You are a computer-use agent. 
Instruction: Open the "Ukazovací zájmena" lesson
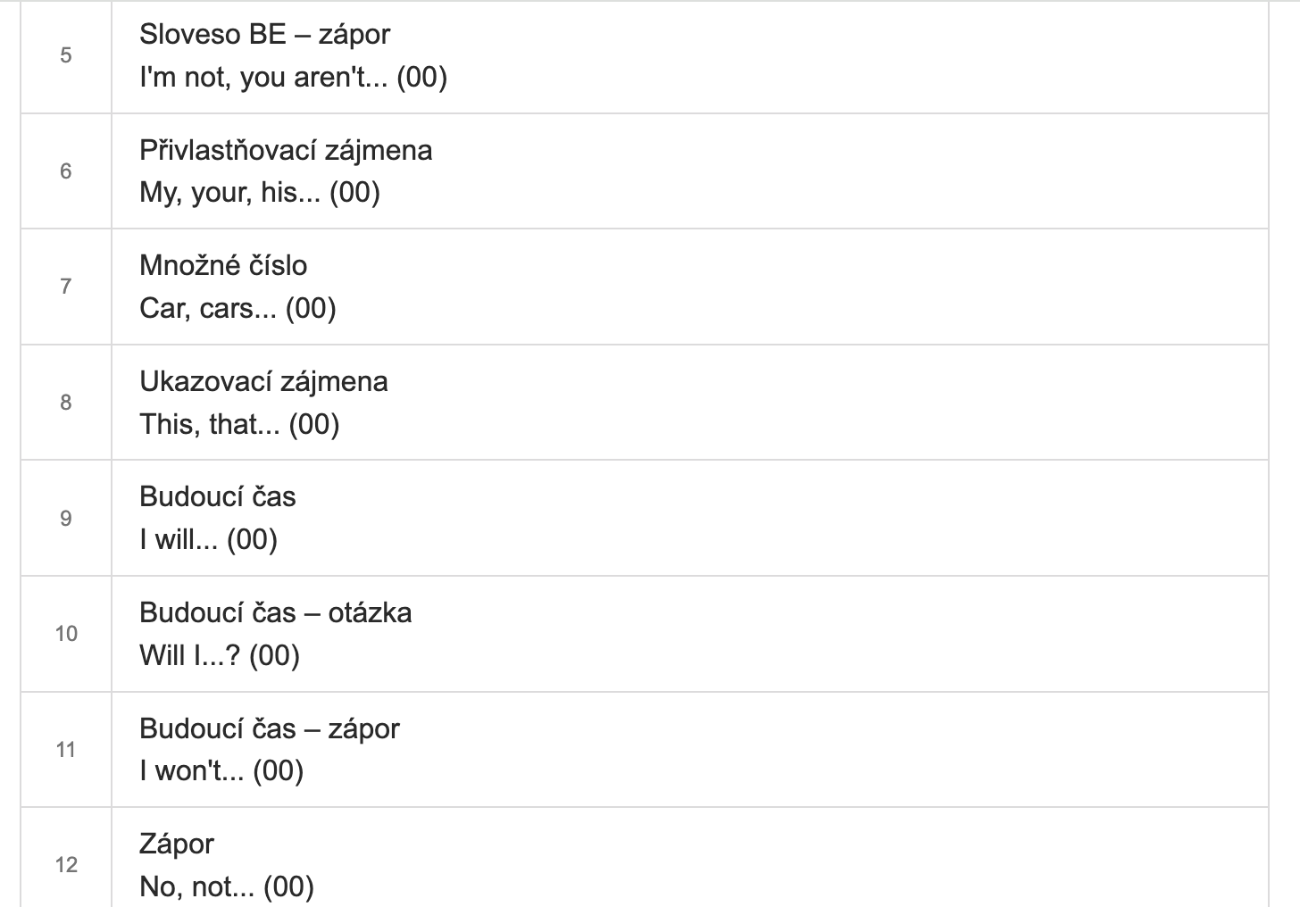pos(263,382)
